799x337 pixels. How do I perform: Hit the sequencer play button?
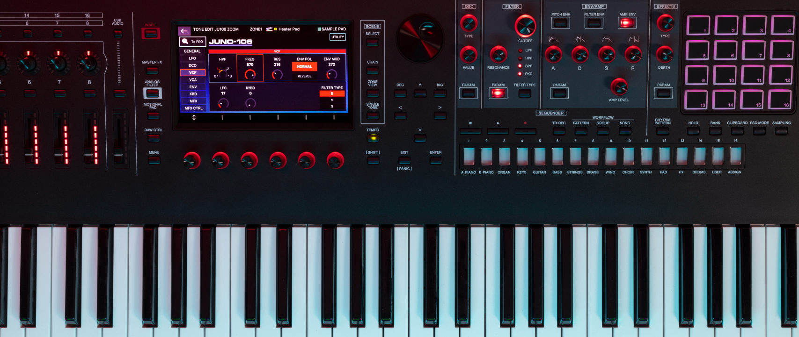498,131
